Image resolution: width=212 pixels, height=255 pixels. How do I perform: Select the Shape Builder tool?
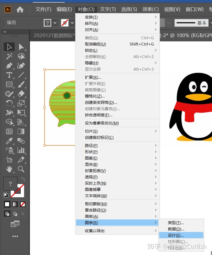(x=9, y=122)
